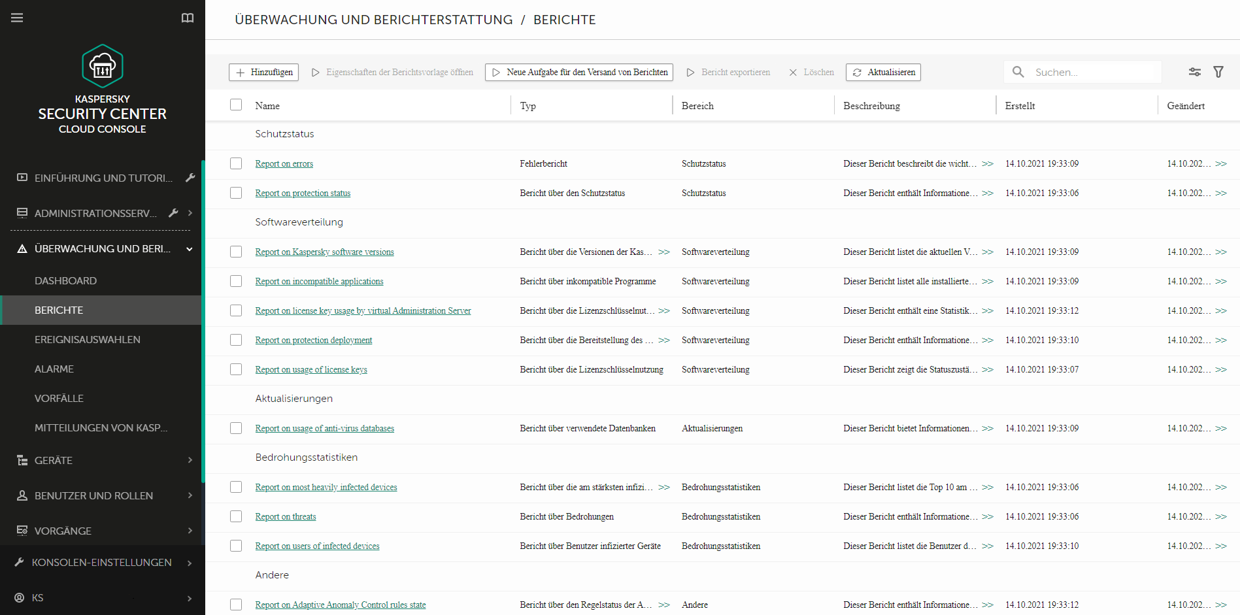Click the column settings sliders icon

coord(1194,72)
